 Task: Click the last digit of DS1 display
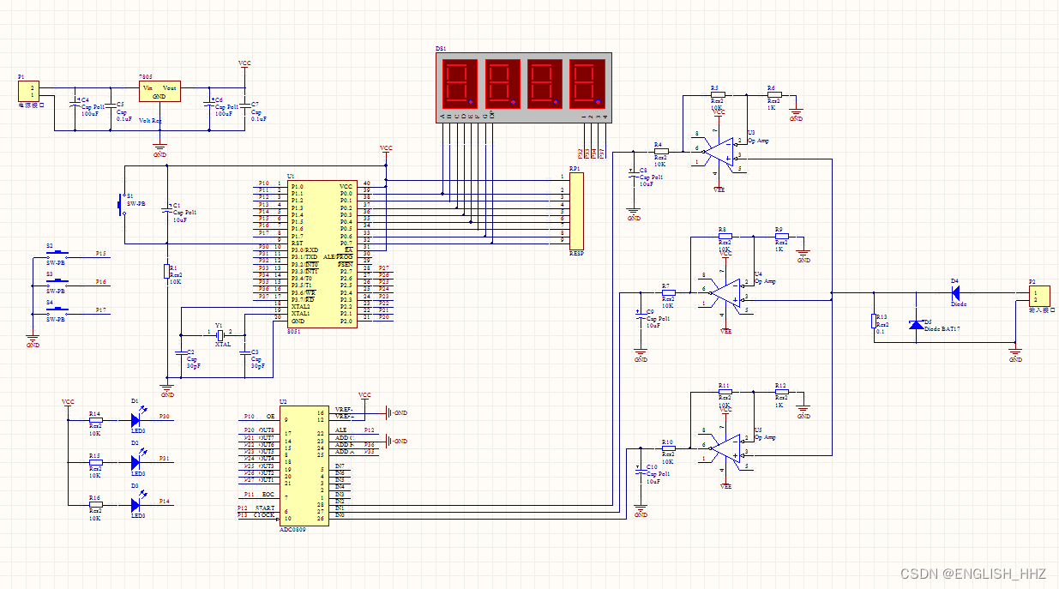587,83
